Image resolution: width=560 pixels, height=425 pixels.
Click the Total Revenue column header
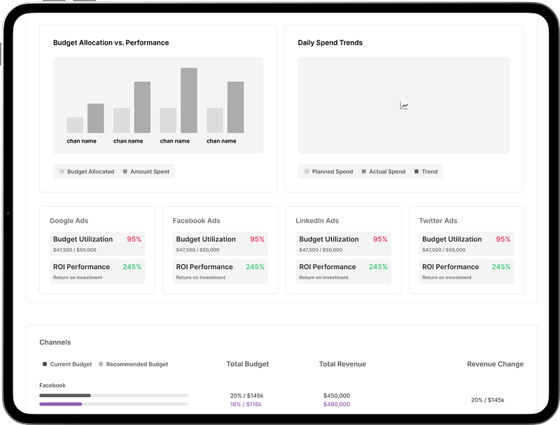coord(342,364)
